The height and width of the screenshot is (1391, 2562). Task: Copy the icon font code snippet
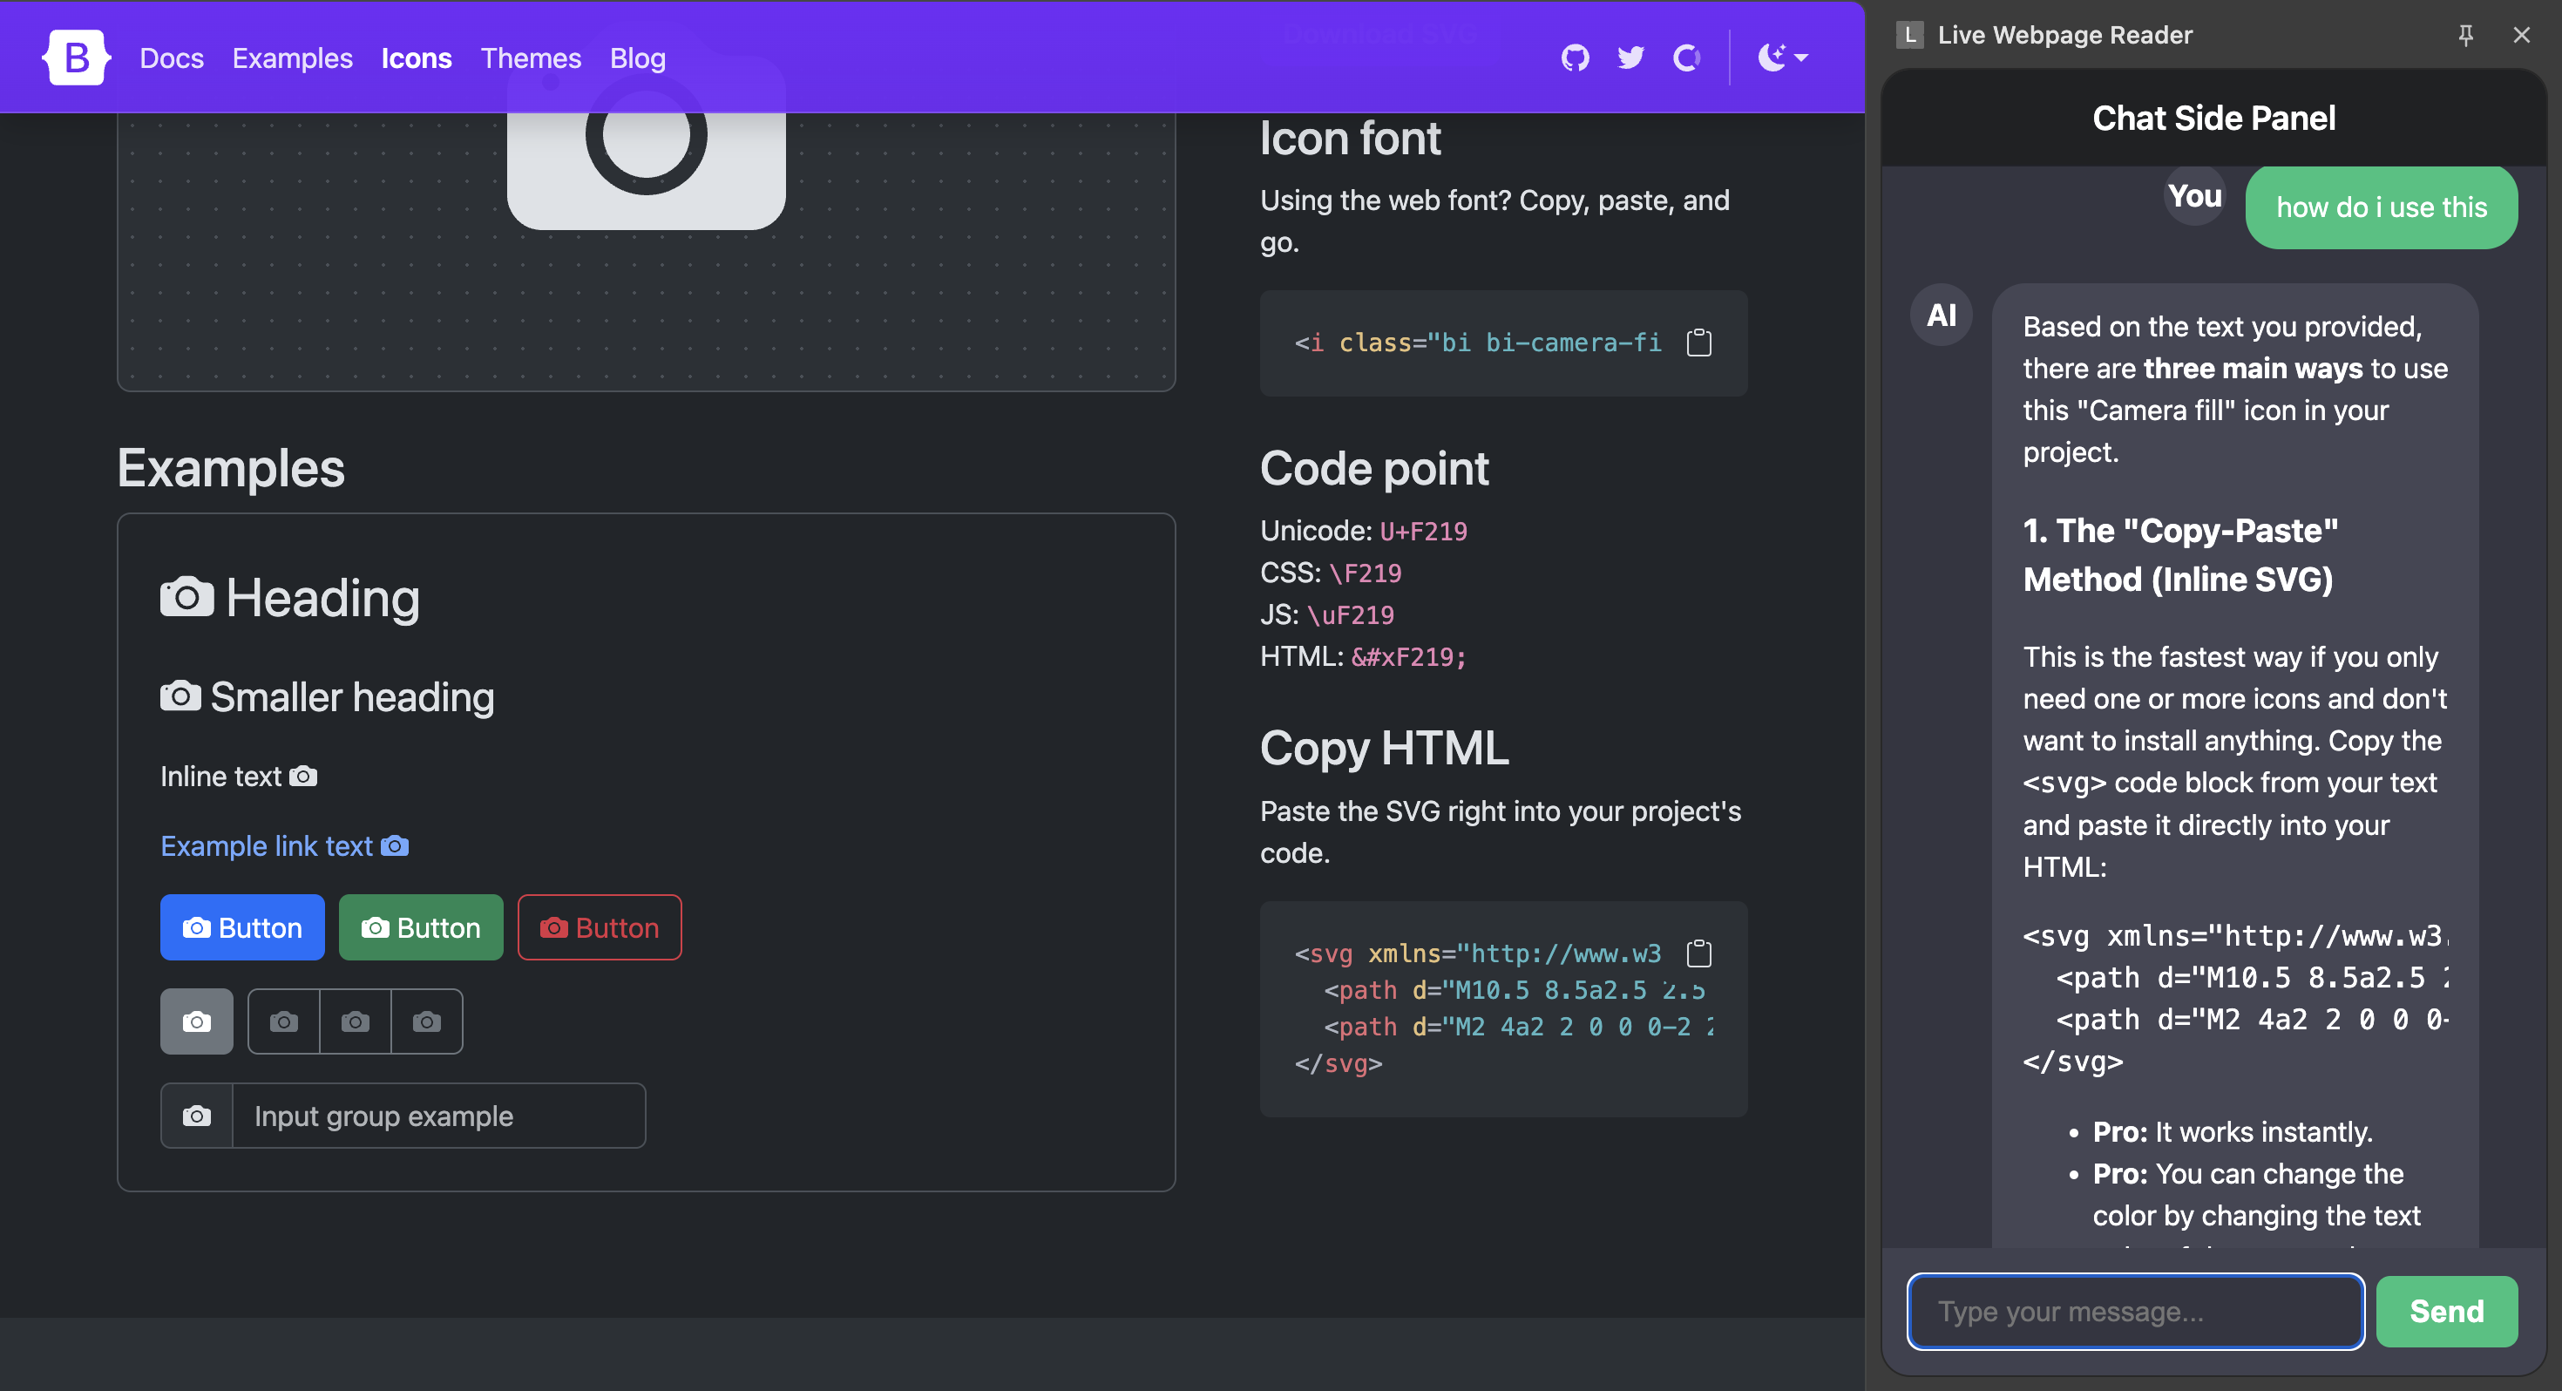pyautogui.click(x=1698, y=343)
